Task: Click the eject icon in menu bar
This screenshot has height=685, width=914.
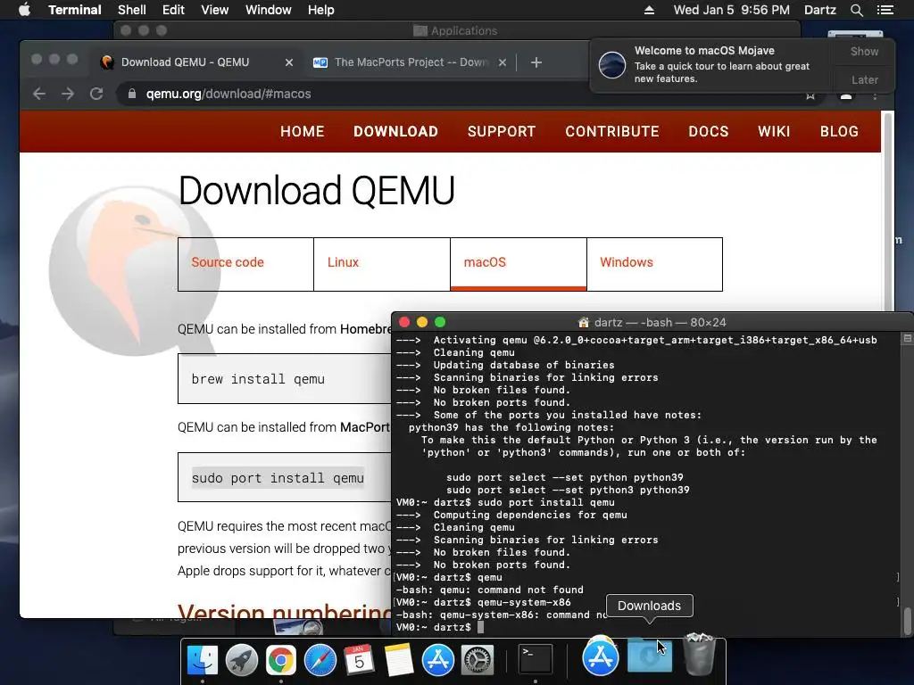Action: click(x=649, y=10)
